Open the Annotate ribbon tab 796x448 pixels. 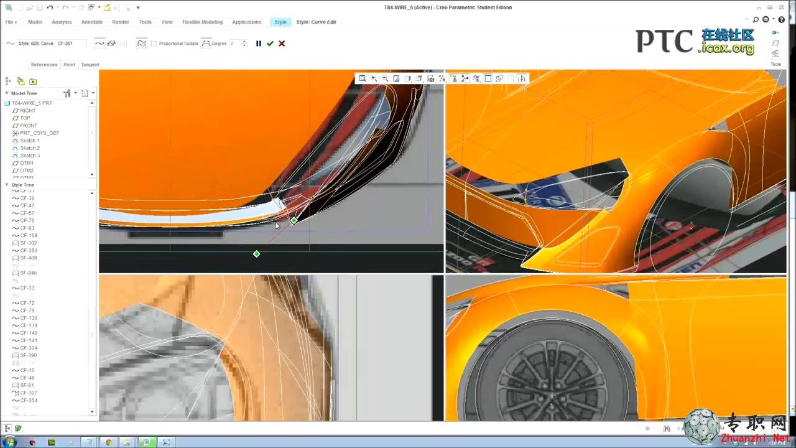coord(92,22)
